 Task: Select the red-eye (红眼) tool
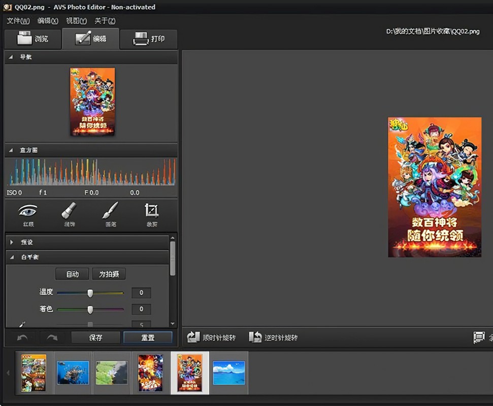28,215
